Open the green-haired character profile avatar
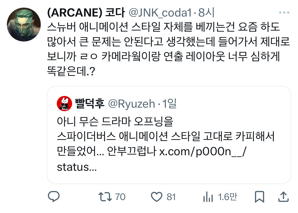 24,24
